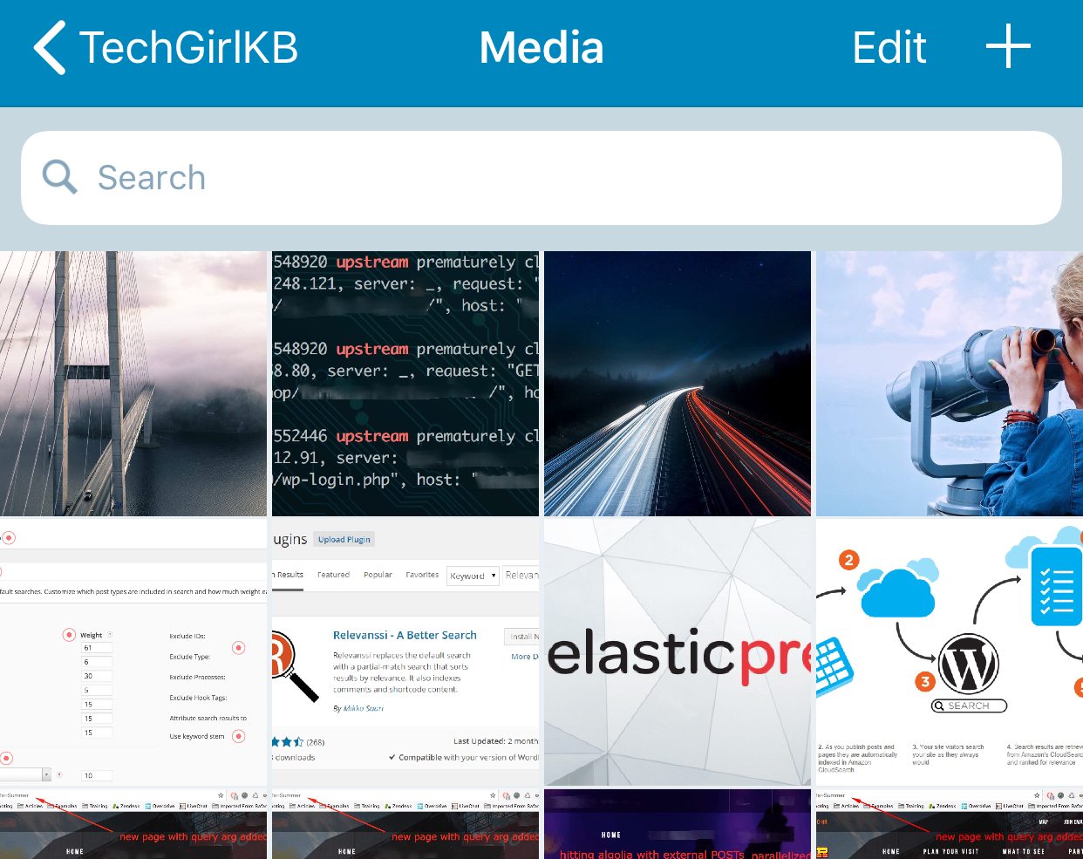Open the woman with binoculars image
The image size is (1083, 859).
tap(950, 384)
